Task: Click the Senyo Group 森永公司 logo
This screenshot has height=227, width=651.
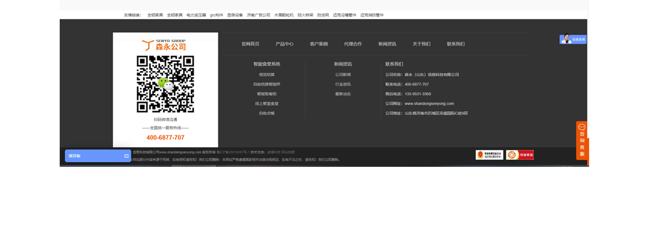Action: coord(164,44)
